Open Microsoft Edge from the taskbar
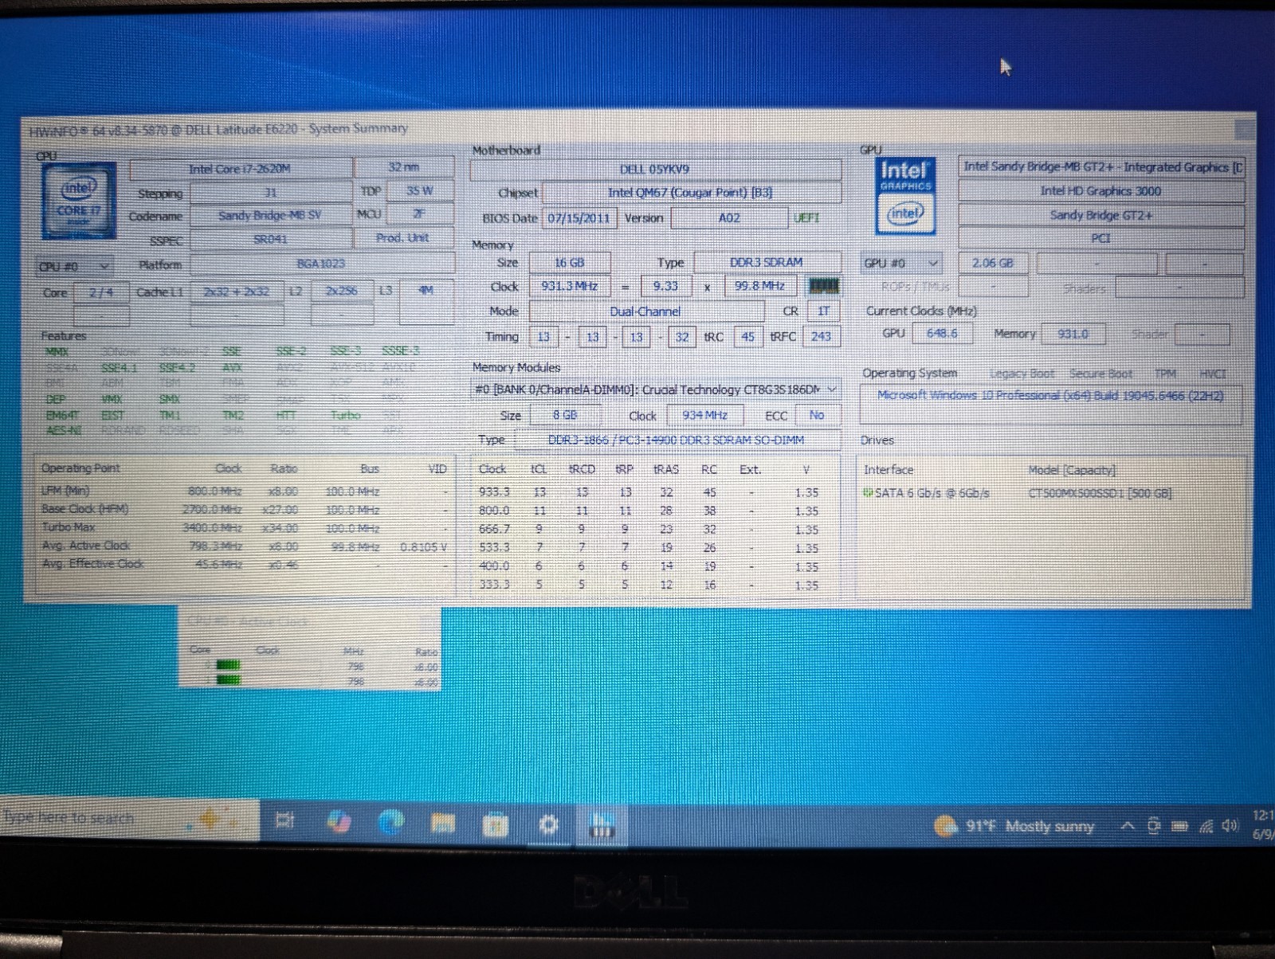Viewport: 1275px width, 959px height. point(390,823)
